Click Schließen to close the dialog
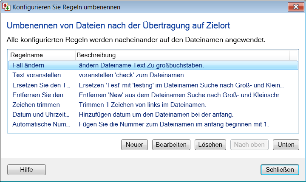The height and width of the screenshot is (182, 306). [280, 170]
